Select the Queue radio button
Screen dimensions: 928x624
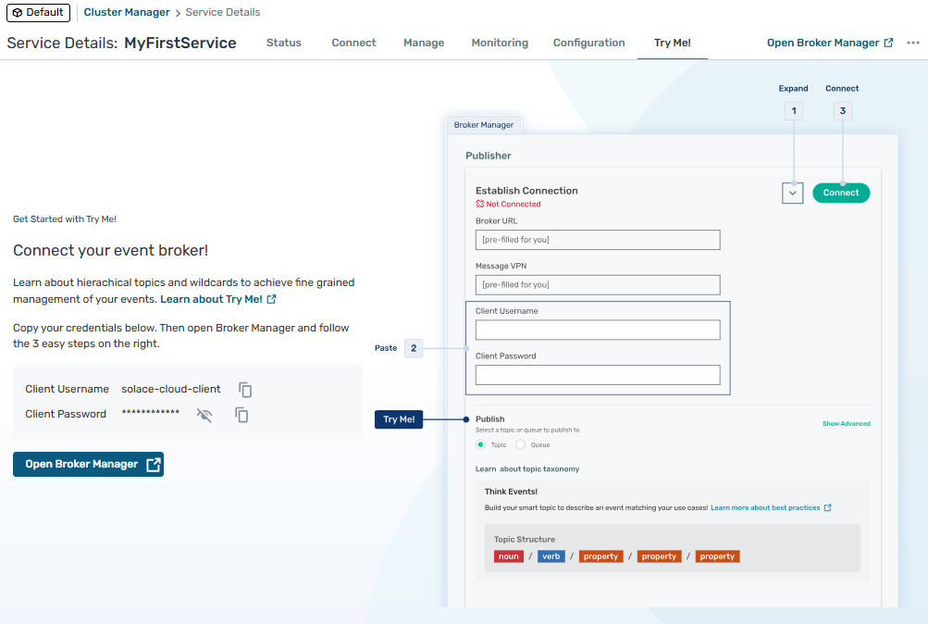(x=521, y=444)
